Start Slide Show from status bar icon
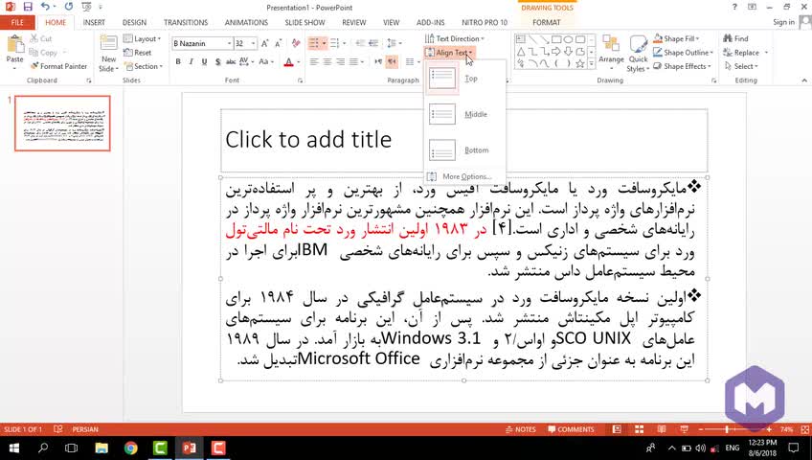This screenshot has height=460, width=812. click(x=684, y=429)
